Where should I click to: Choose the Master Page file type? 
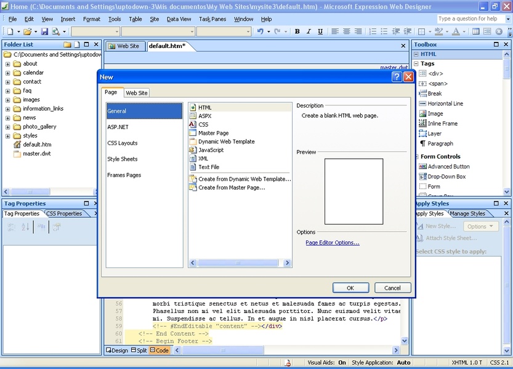[213, 133]
